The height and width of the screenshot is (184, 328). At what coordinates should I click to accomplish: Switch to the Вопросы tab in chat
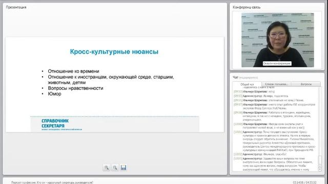[306, 84]
